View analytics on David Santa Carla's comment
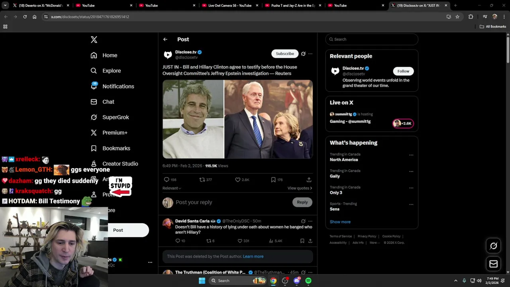 point(276,241)
